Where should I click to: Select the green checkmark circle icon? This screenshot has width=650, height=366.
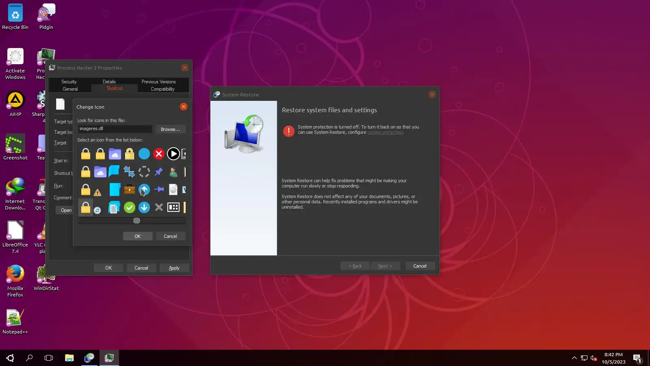pos(129,207)
